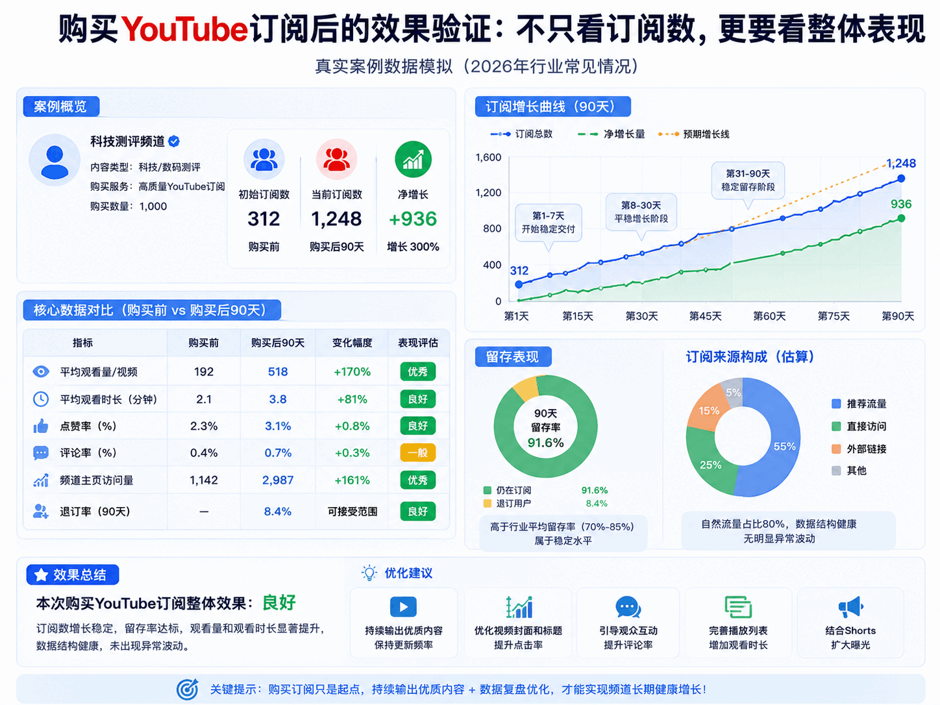Click the +936 net growth figure
The height and width of the screenshot is (705, 940).
pos(413,219)
